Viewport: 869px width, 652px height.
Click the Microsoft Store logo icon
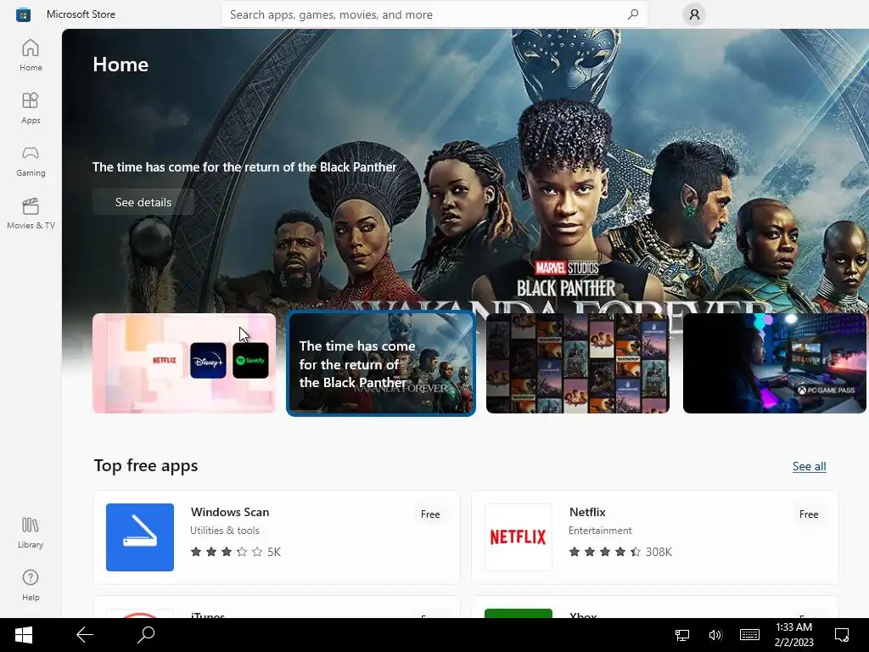(x=23, y=14)
